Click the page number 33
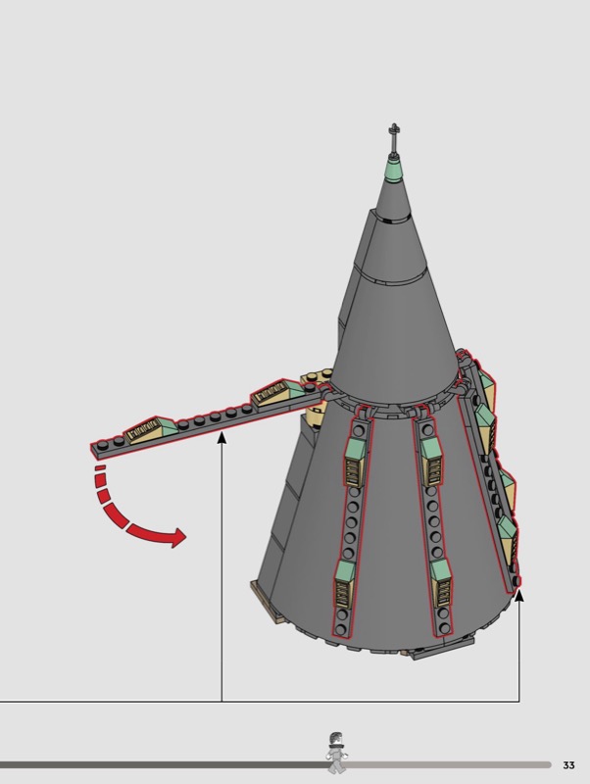Screen dimensions: 590x784 point(569,765)
